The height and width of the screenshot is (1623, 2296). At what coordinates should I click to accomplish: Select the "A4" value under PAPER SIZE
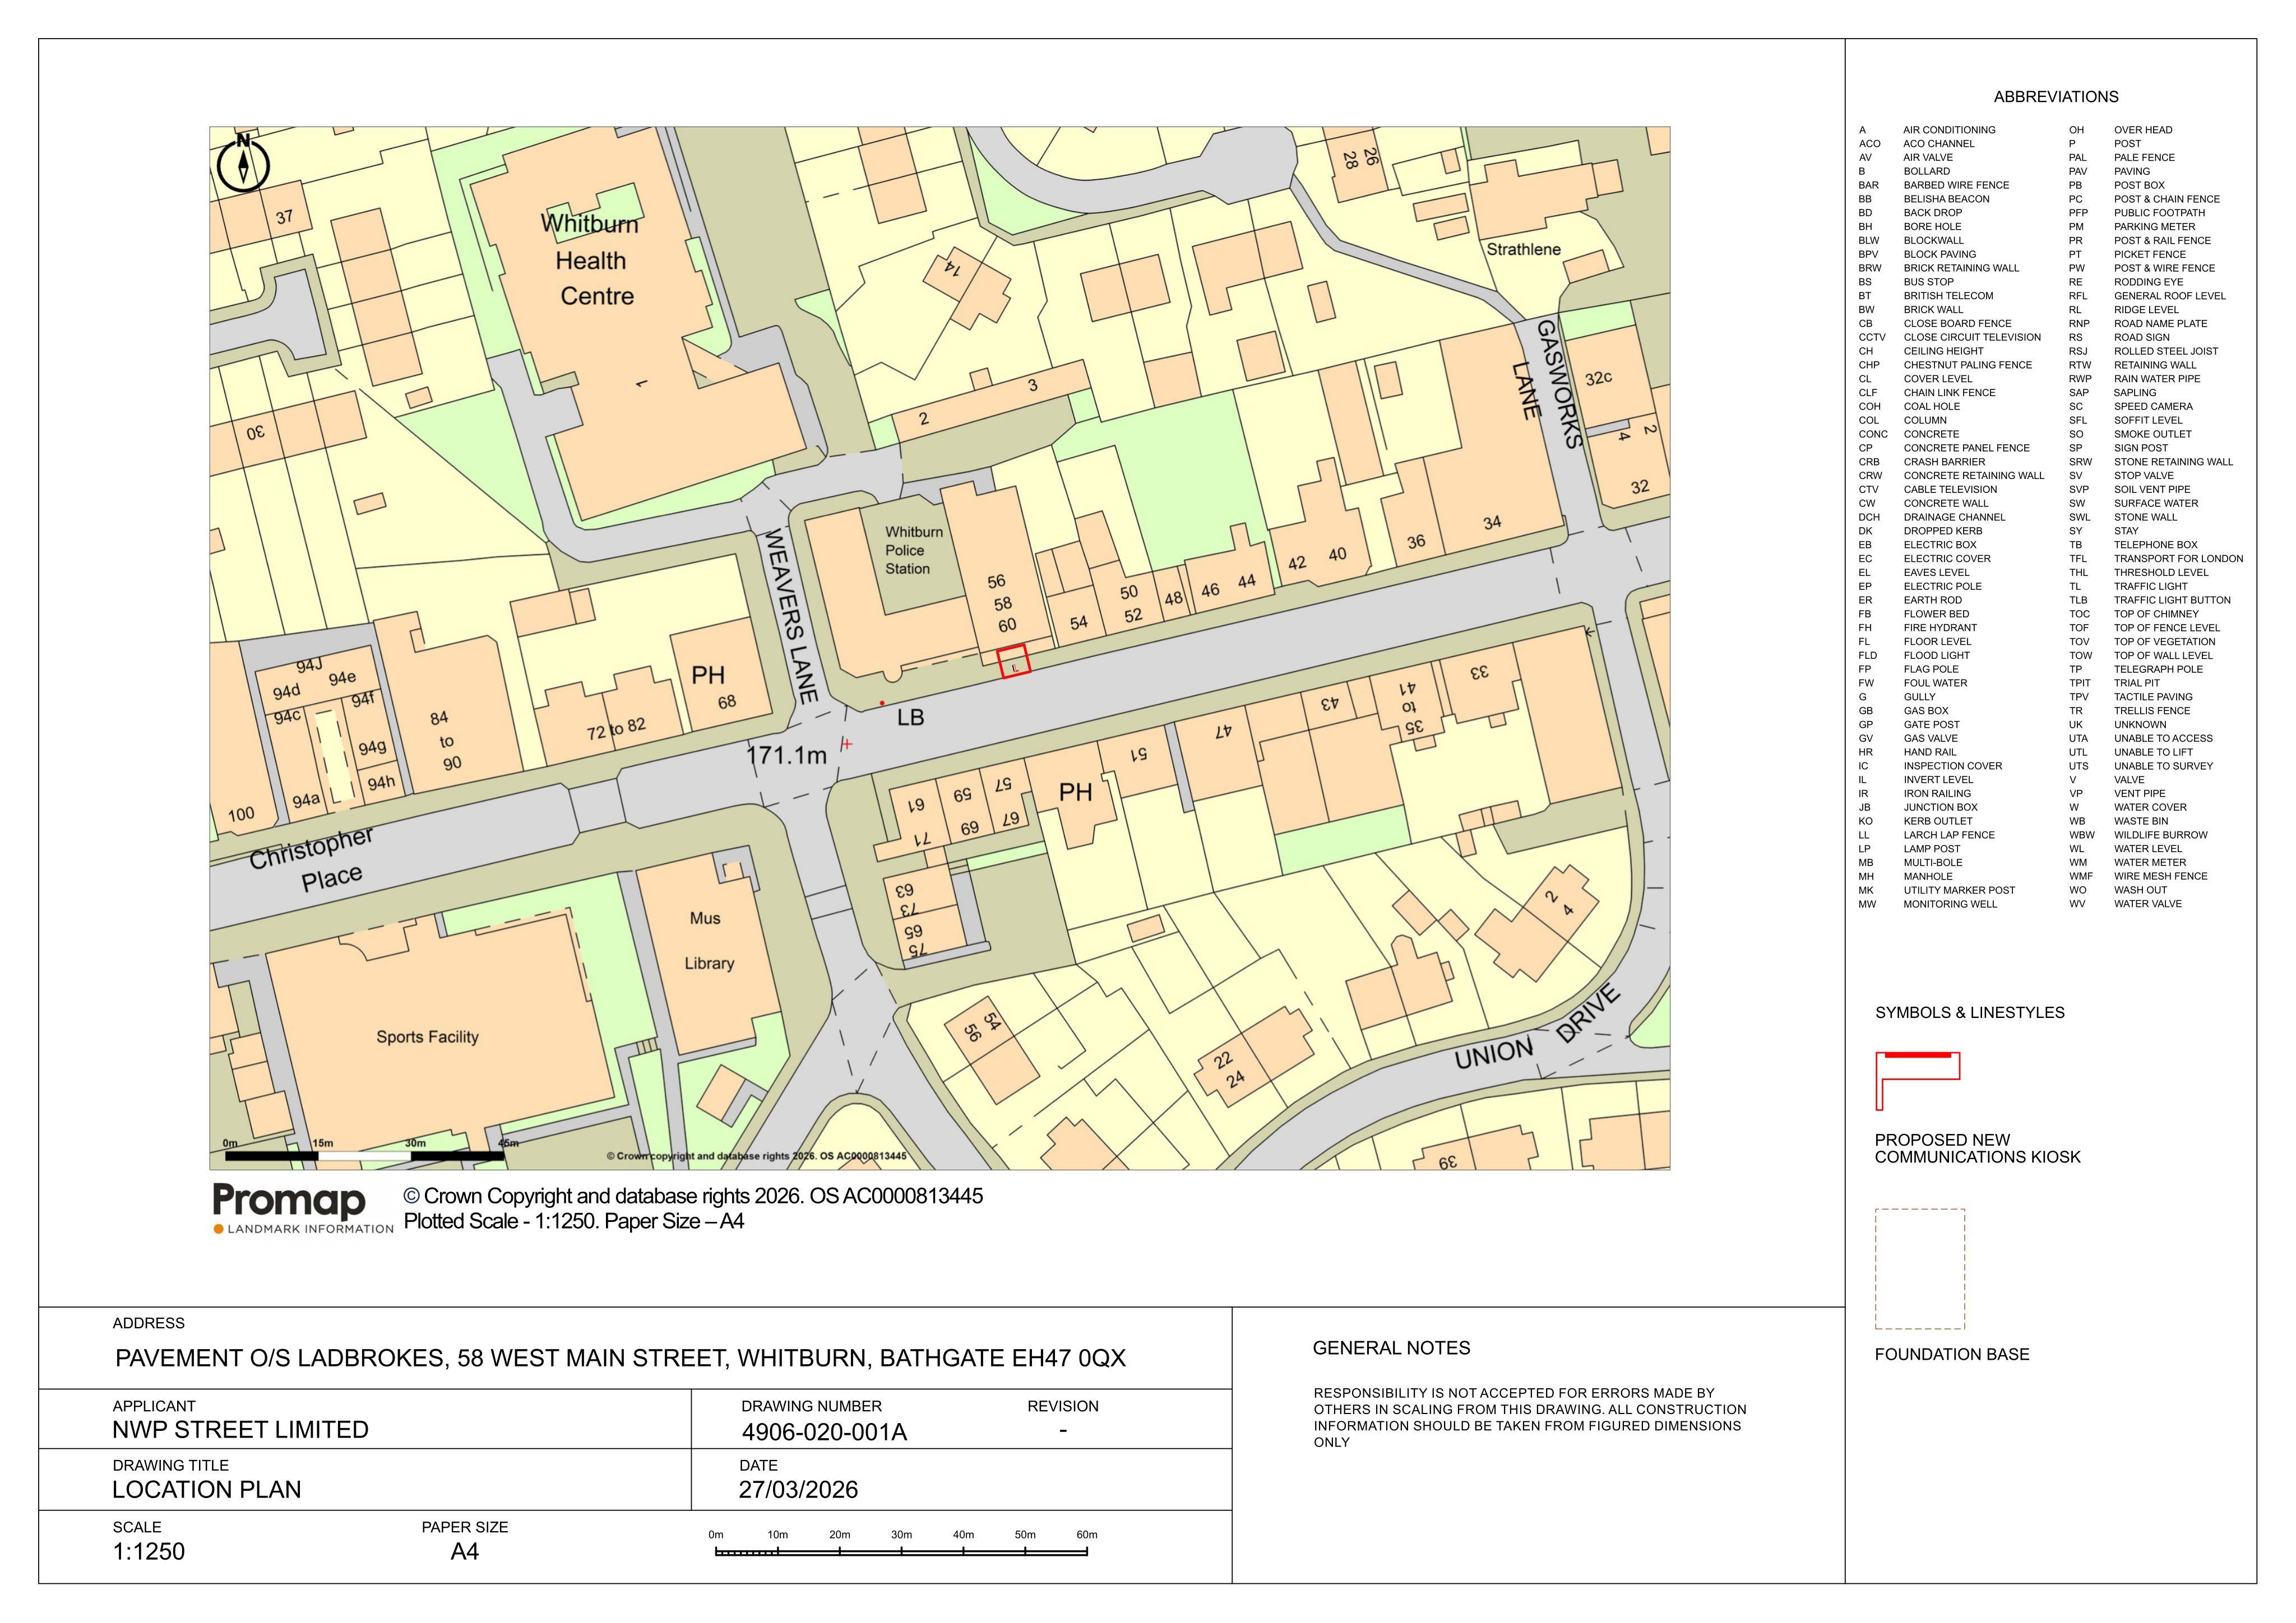point(465,1552)
